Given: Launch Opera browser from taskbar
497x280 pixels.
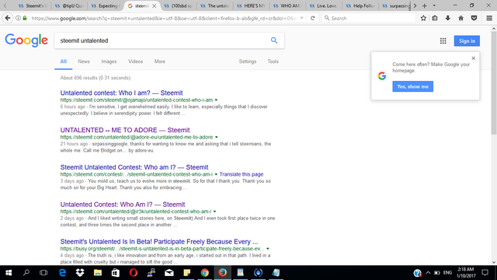Looking at the screenshot, I should pyautogui.click(x=134, y=273).
